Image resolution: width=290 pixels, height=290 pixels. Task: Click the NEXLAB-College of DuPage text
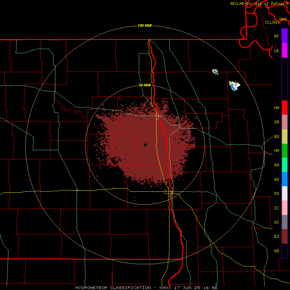pos(257,4)
